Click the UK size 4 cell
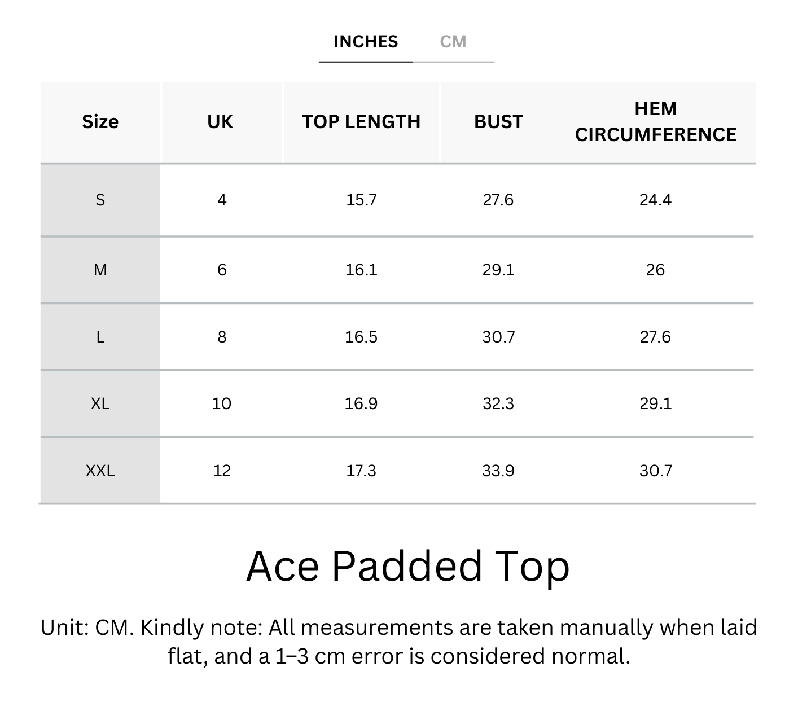The width and height of the screenshot is (798, 702). (222, 200)
